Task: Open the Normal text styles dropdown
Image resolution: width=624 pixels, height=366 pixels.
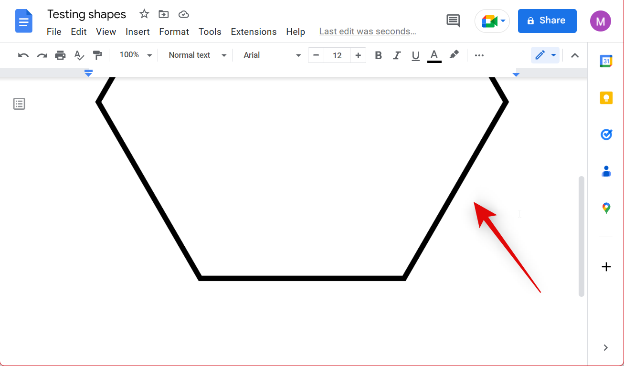Action: [x=197, y=55]
